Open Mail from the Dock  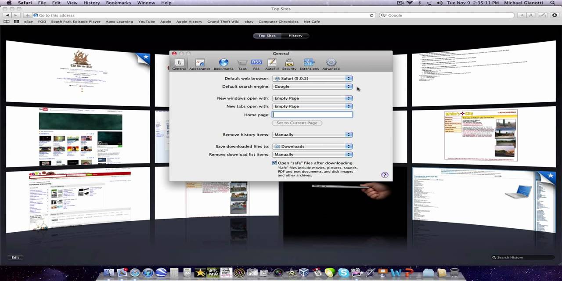(122, 273)
